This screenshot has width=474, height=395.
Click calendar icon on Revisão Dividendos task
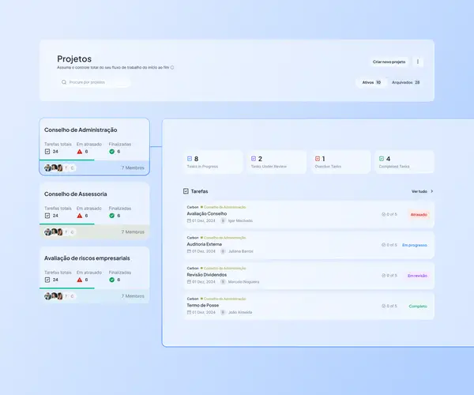(x=189, y=282)
